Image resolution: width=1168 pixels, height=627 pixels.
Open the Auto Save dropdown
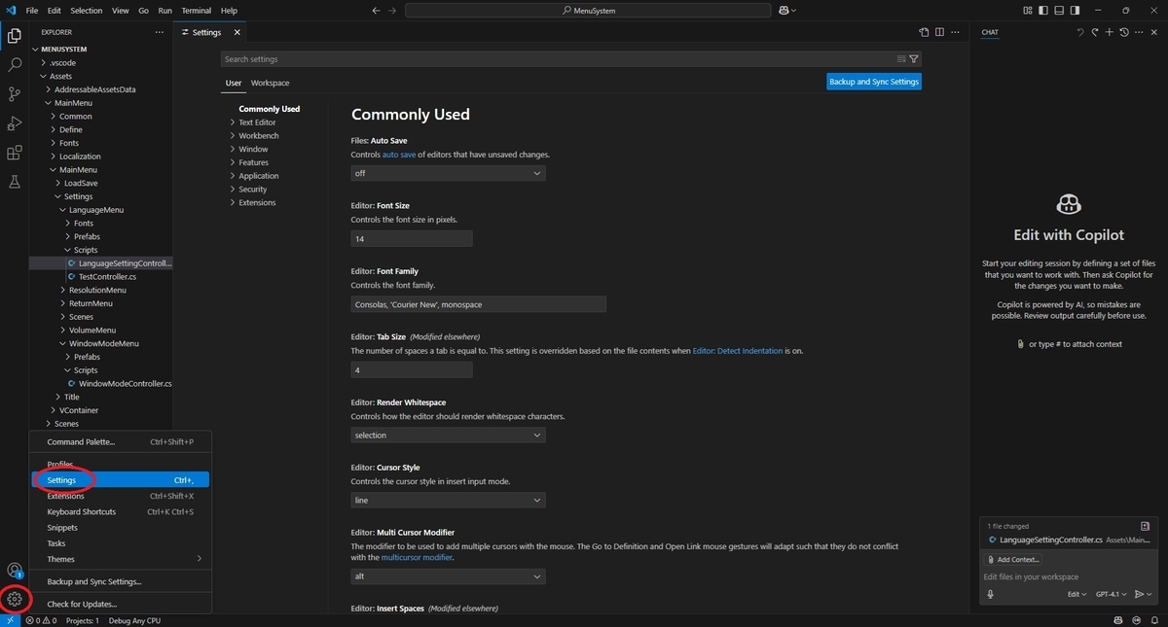(448, 173)
